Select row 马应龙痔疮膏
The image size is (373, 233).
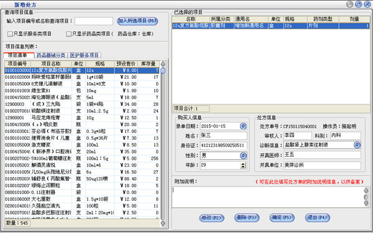[x=81, y=117]
